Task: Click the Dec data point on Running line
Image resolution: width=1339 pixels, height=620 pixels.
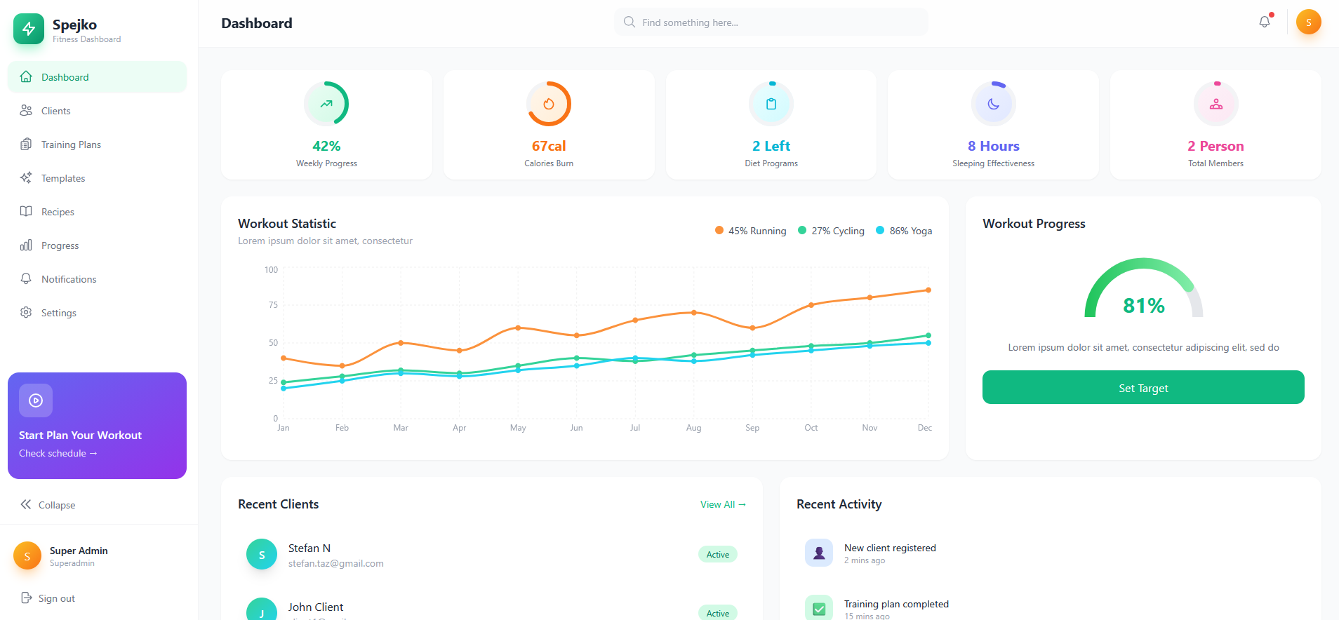Action: click(928, 290)
